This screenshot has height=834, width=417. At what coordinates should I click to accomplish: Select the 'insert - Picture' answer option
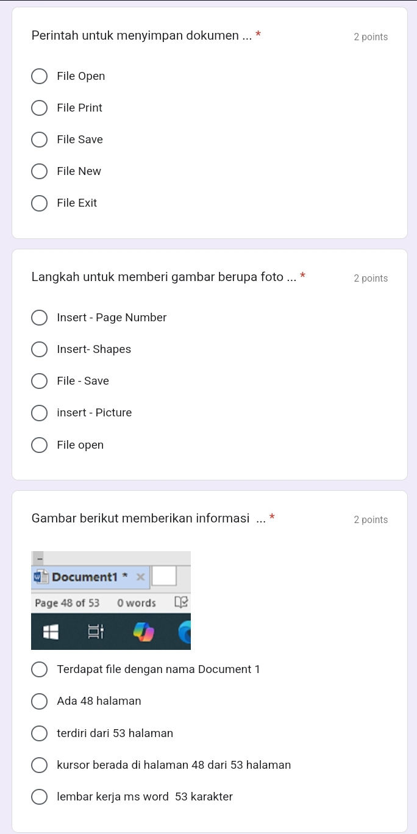tap(40, 413)
